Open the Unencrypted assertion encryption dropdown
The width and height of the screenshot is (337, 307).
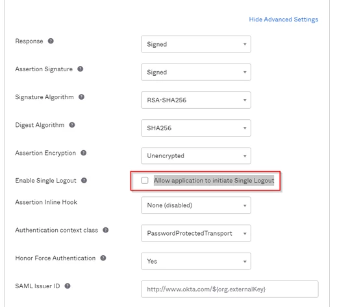click(196, 155)
